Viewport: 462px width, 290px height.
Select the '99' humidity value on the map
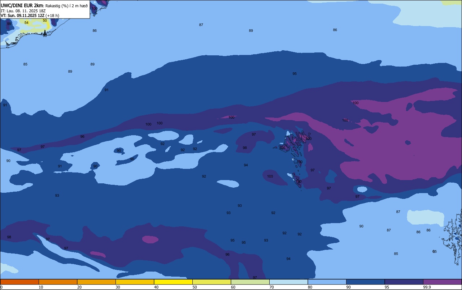(9, 24)
